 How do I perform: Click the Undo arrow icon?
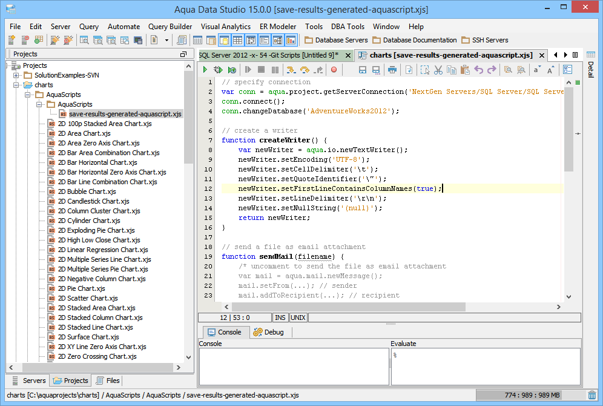[479, 70]
